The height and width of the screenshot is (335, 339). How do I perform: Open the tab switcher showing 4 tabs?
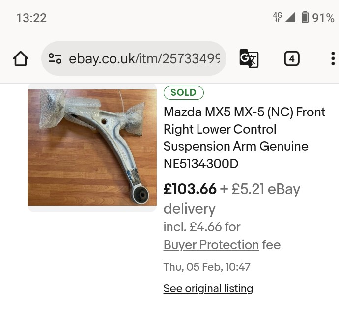pos(292,59)
